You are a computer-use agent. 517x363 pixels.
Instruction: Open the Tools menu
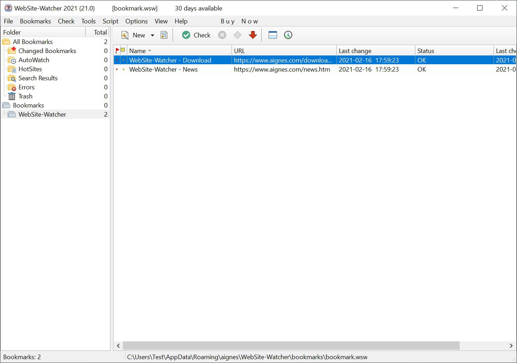pyautogui.click(x=88, y=21)
